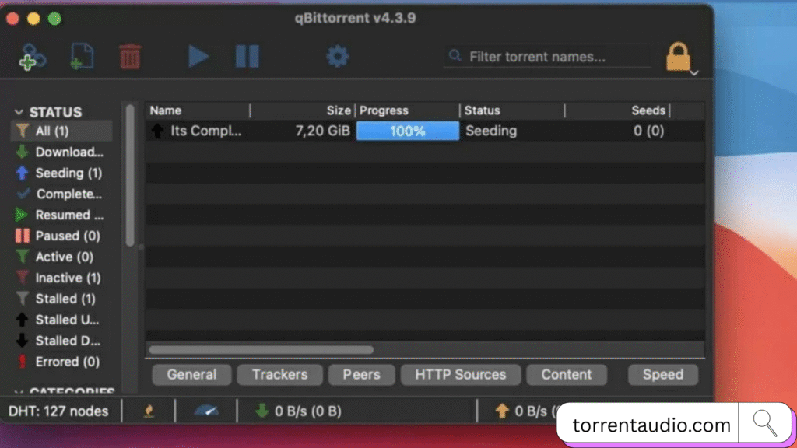The width and height of the screenshot is (797, 448).
Task: Click the Add torrent file icon
Action: (x=82, y=57)
